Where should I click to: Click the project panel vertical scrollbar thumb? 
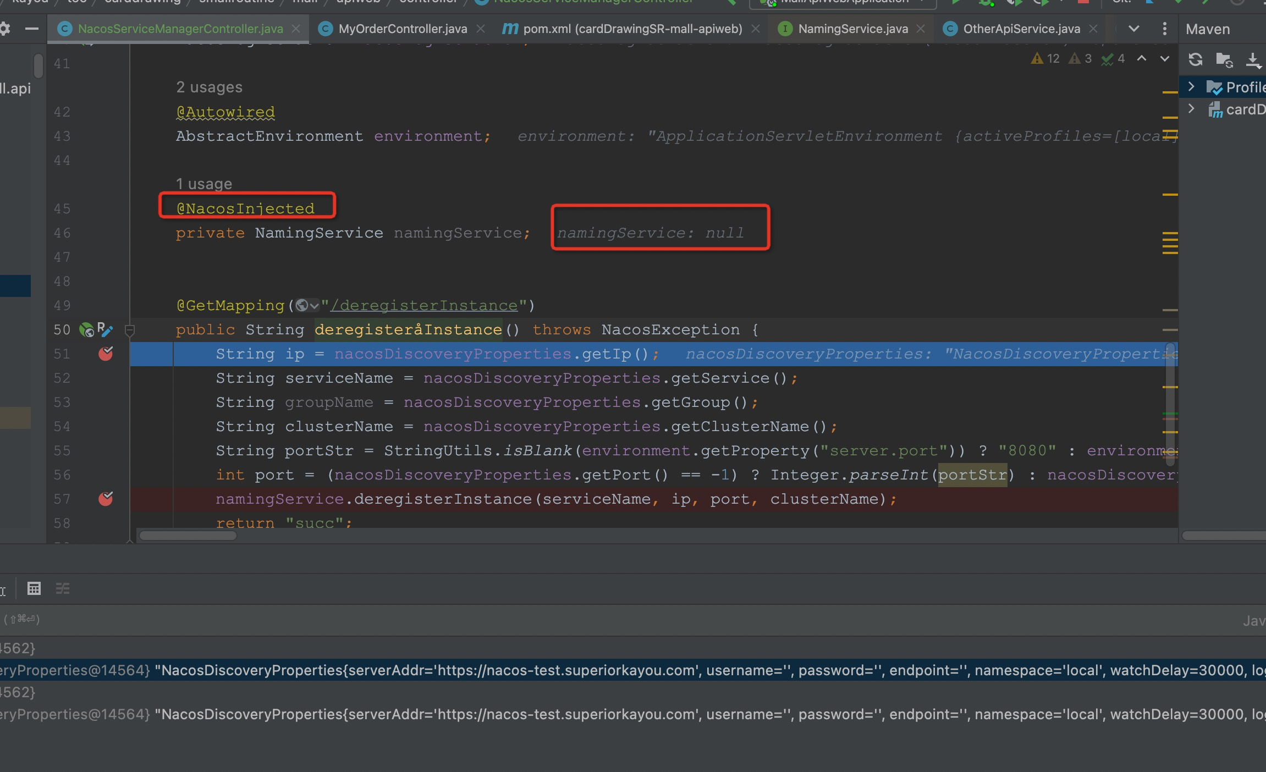(38, 65)
